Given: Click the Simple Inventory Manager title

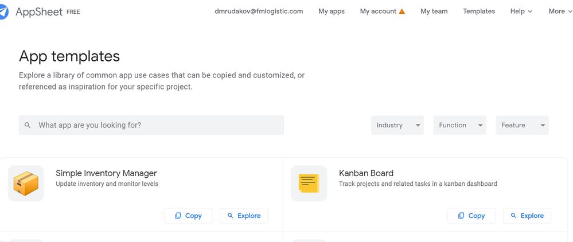Looking at the screenshot, I should [x=106, y=173].
